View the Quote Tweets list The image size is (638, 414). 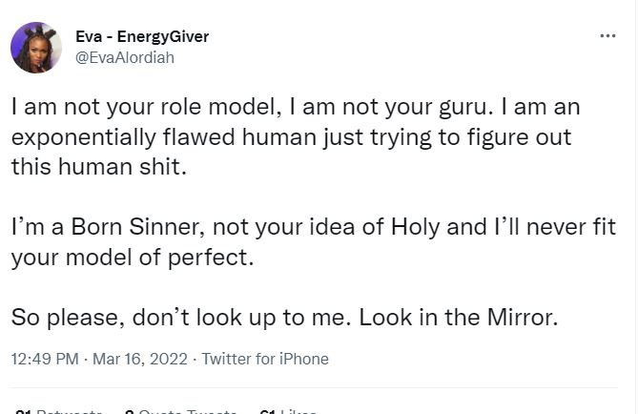(181, 411)
